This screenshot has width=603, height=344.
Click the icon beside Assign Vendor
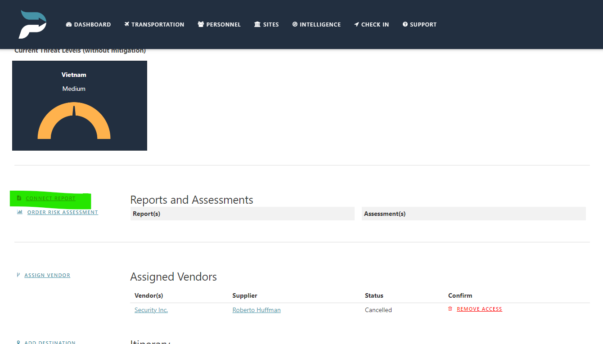tap(18, 275)
